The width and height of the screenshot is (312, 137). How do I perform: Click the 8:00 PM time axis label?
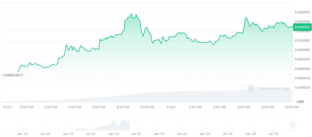pyautogui.click(x=123, y=107)
